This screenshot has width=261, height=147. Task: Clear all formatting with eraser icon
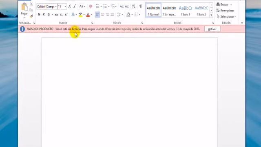[91, 7]
